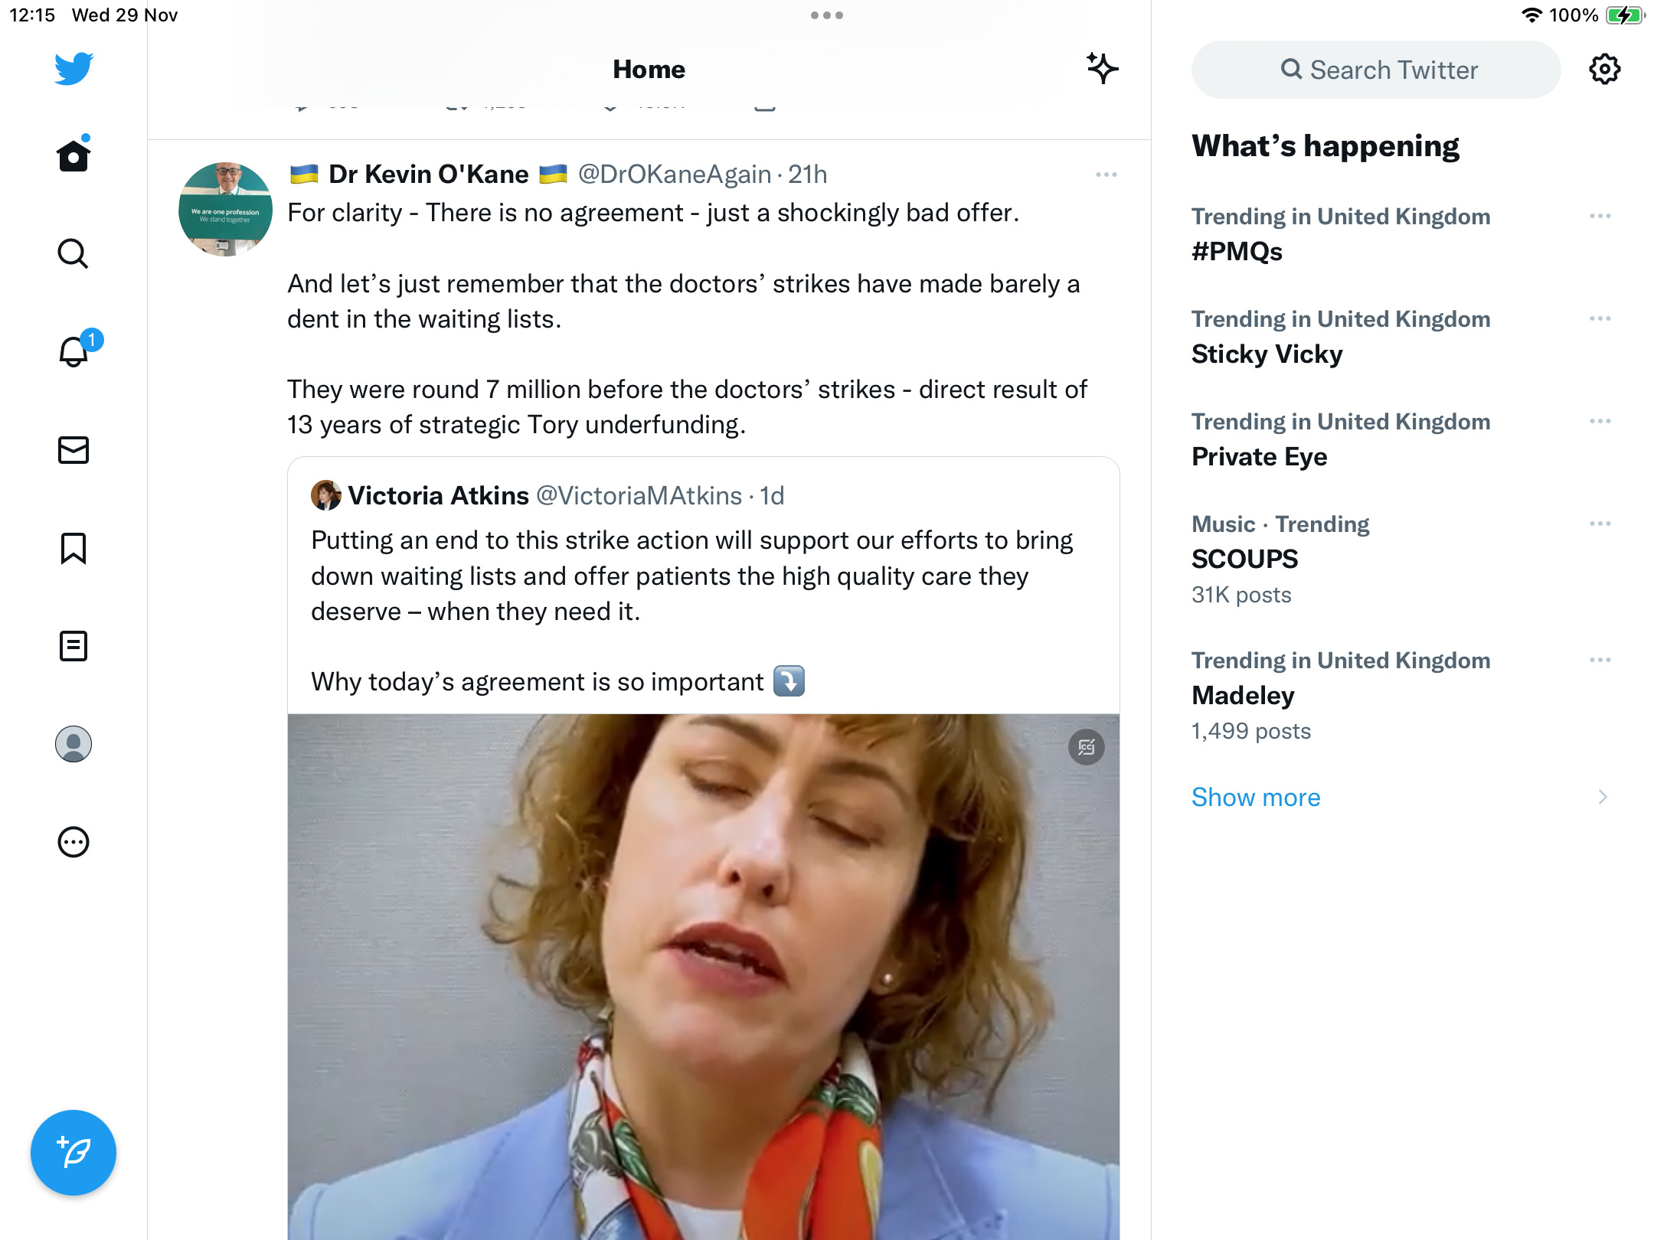
Task: Click the 'For clarity' tweet text
Action: coord(653,213)
